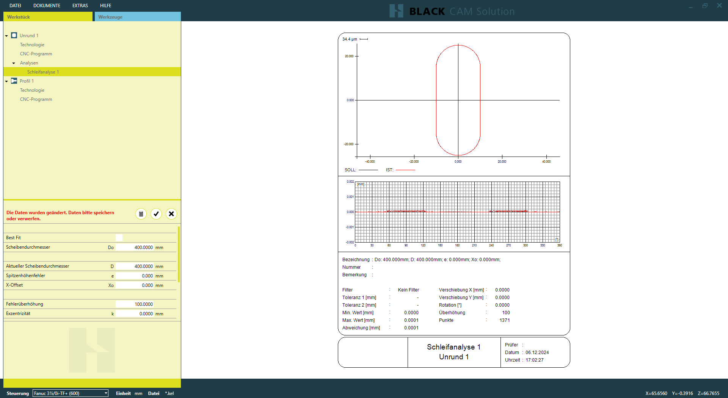Open the Steuerung Fanuc dropdown
Screen dimensions: 728x398
coord(71,393)
